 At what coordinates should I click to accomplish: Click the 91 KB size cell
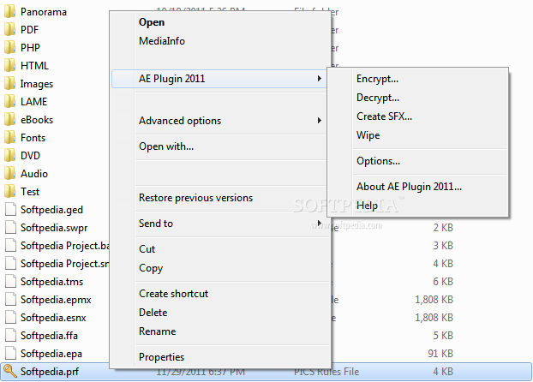pyautogui.click(x=440, y=354)
